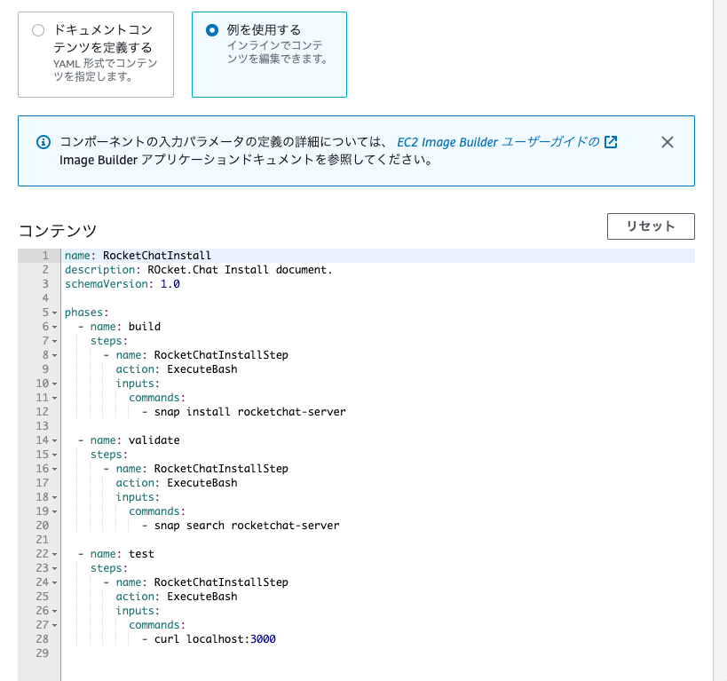Collapse the commands fold at line 27
This screenshot has width=727, height=681.
coord(55,625)
